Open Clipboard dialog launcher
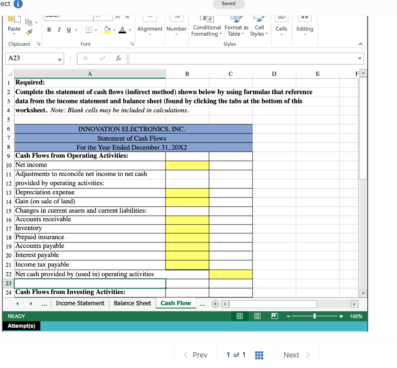This screenshot has width=397, height=368. click(39, 44)
